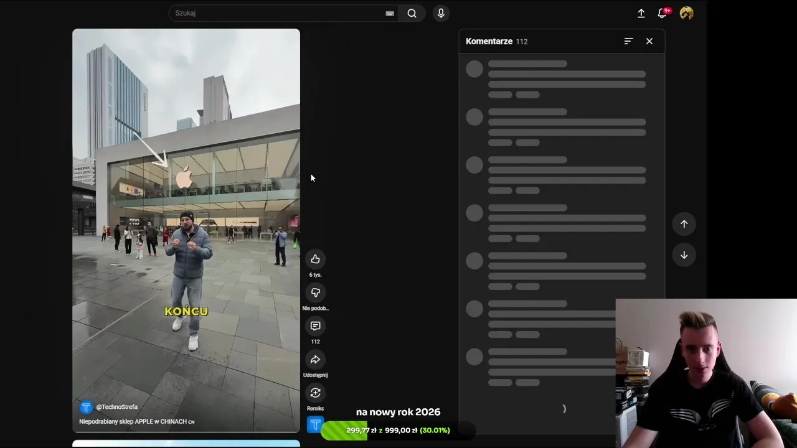Open the notifications bell
This screenshot has height=448, width=797.
pos(663,13)
